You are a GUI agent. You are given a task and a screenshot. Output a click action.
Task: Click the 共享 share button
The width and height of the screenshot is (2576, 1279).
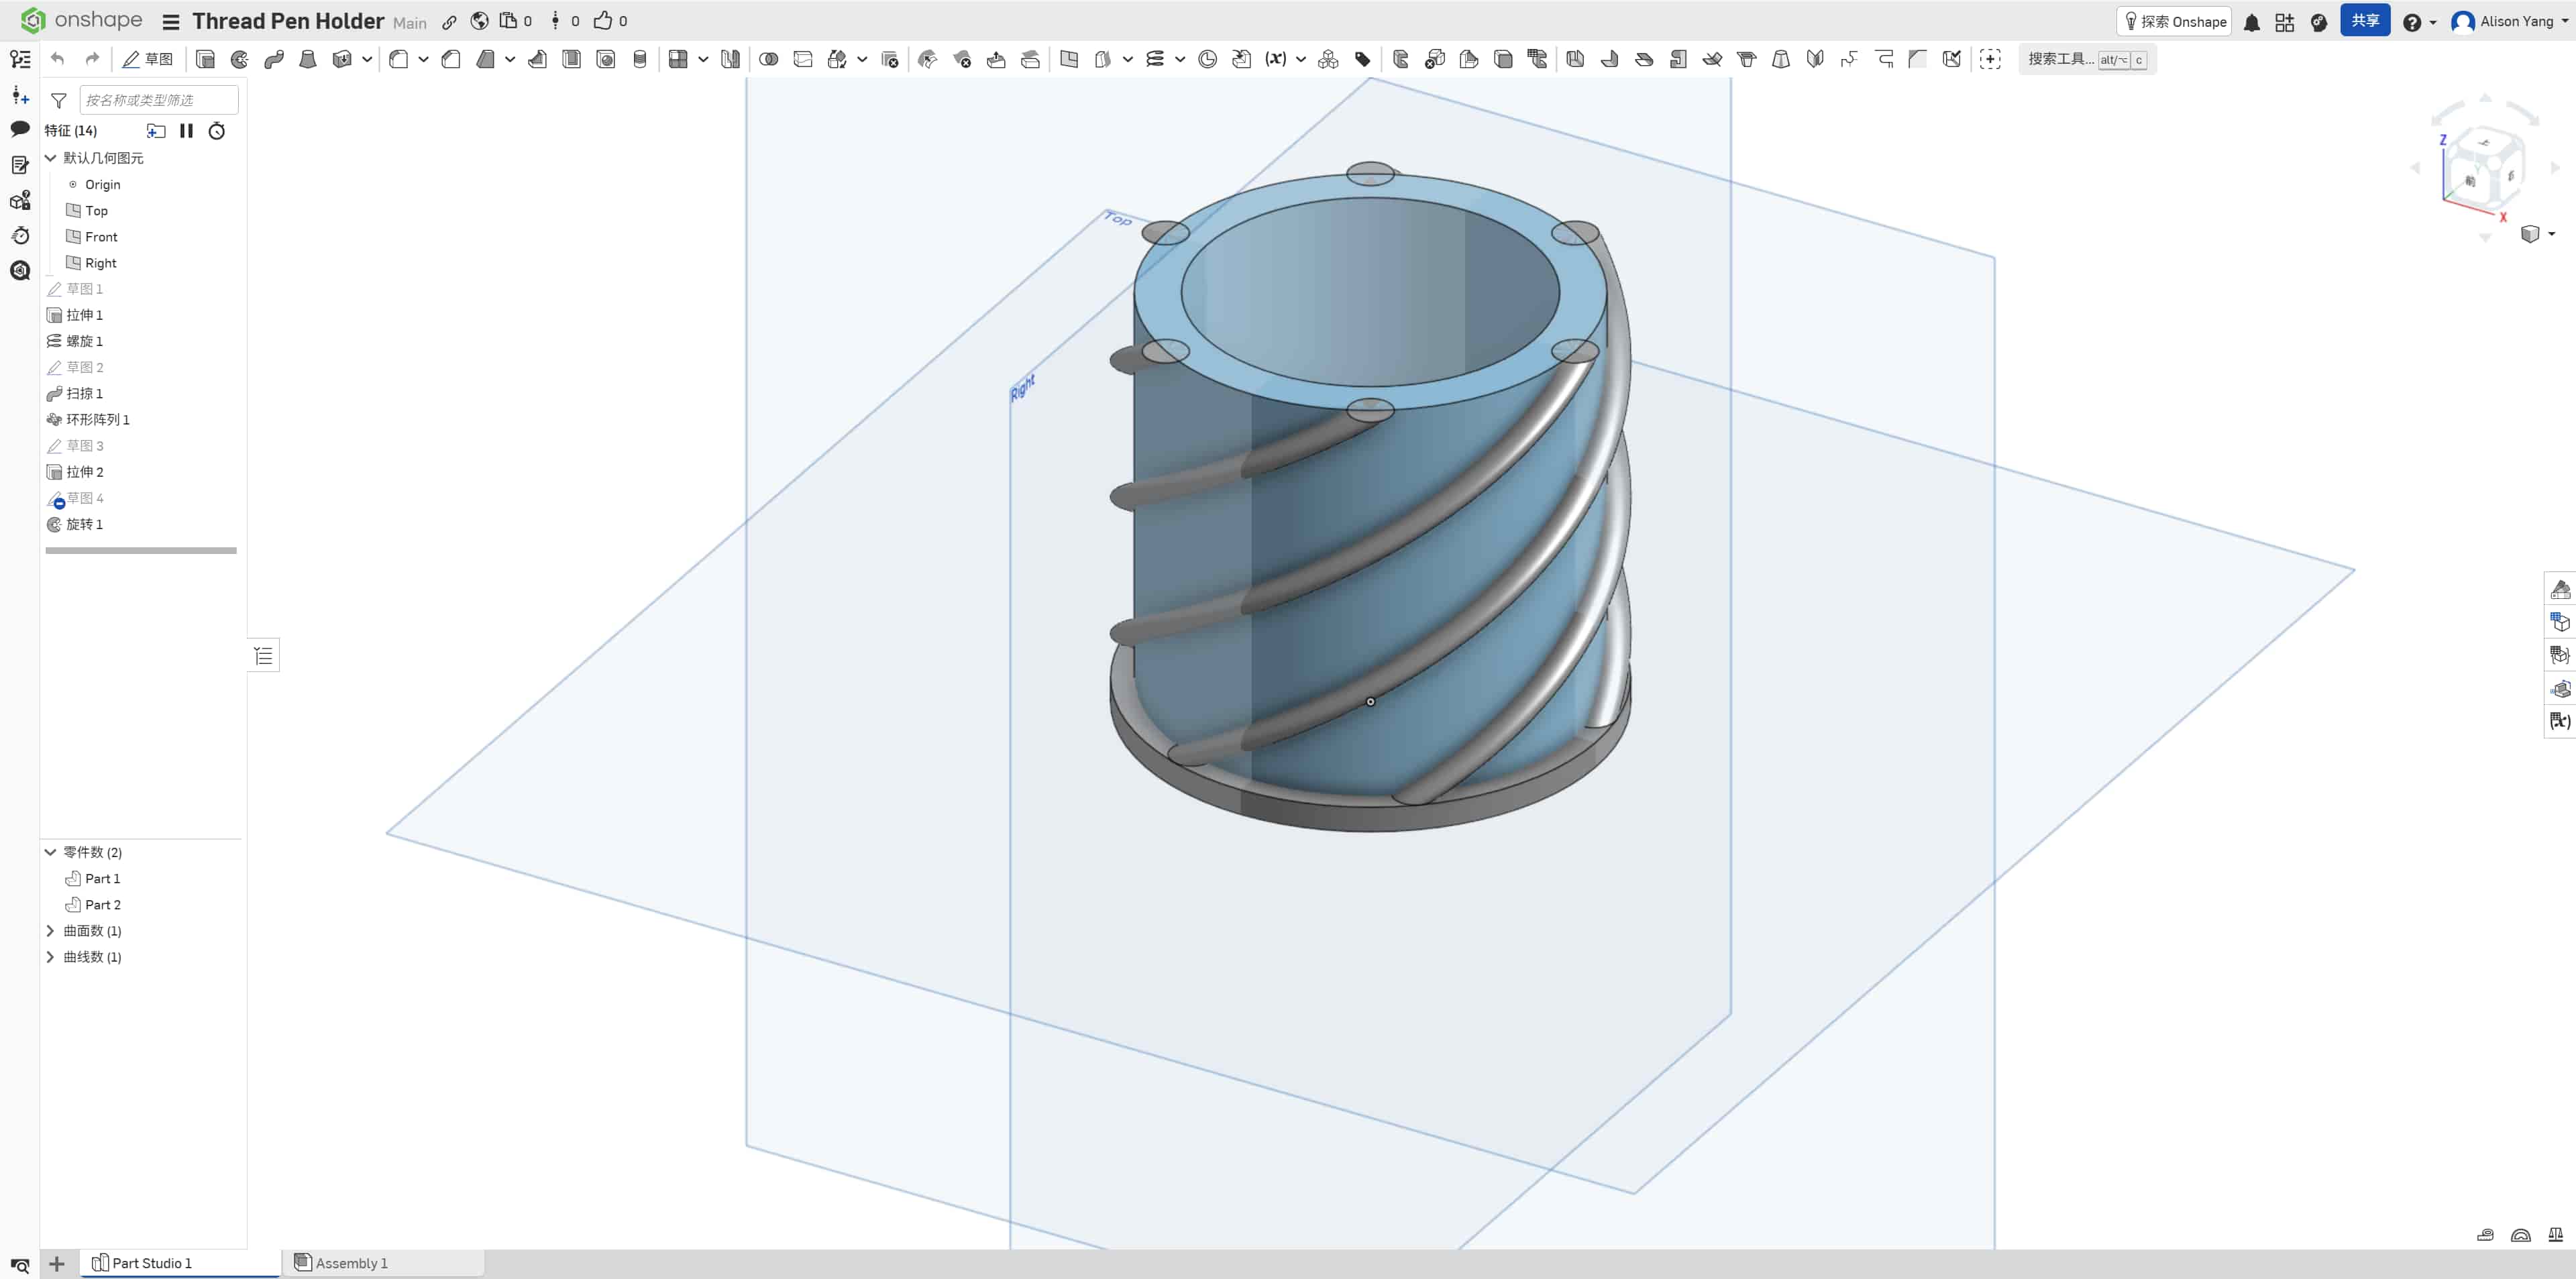click(2365, 21)
